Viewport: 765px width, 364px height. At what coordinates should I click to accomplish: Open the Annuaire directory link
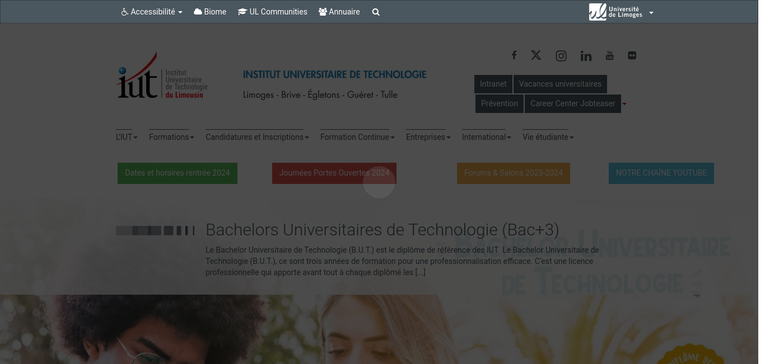(x=339, y=12)
